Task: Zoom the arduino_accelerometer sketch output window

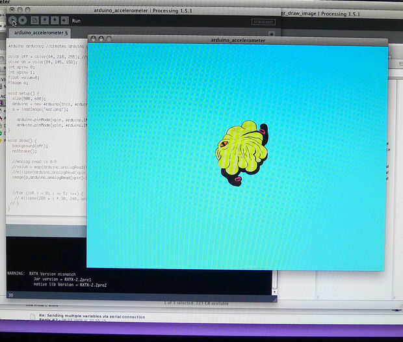Action: 109,39
